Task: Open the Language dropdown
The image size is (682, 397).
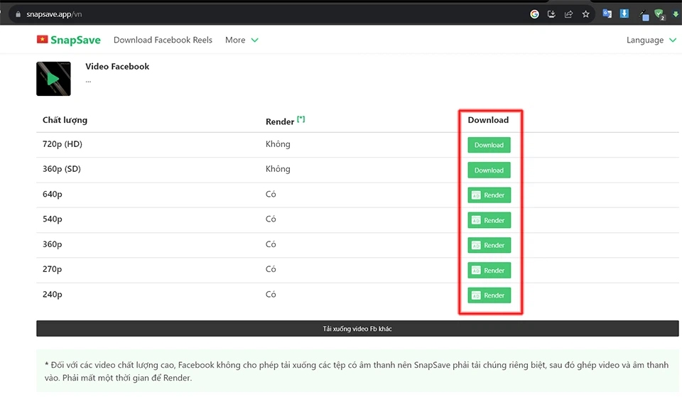Action: click(x=651, y=40)
